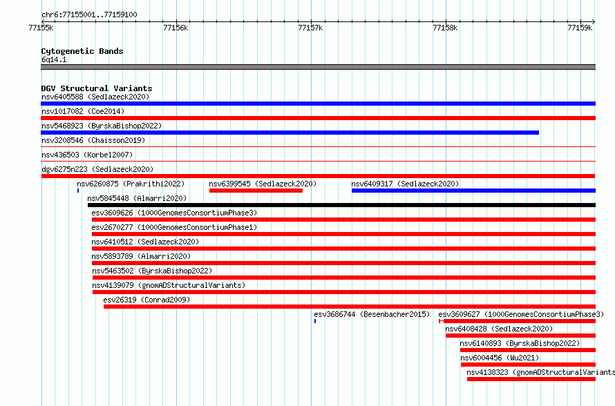
Task: Click the 6q14.1 band label
Action: click(54, 59)
